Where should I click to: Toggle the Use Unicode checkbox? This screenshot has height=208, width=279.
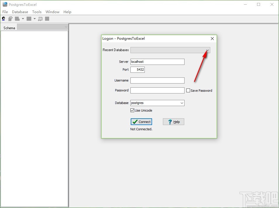132,110
